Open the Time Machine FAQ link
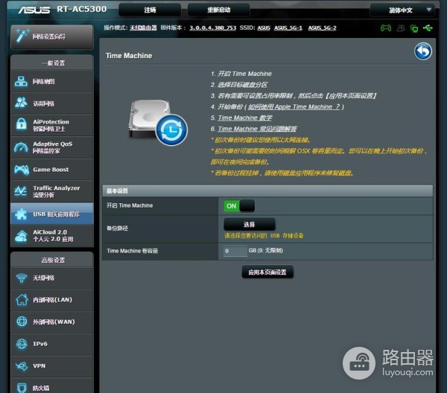This screenshot has height=393, width=447. click(257, 129)
